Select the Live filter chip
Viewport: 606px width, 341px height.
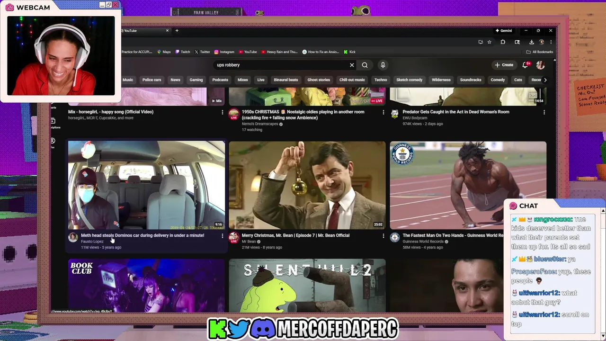click(x=261, y=80)
